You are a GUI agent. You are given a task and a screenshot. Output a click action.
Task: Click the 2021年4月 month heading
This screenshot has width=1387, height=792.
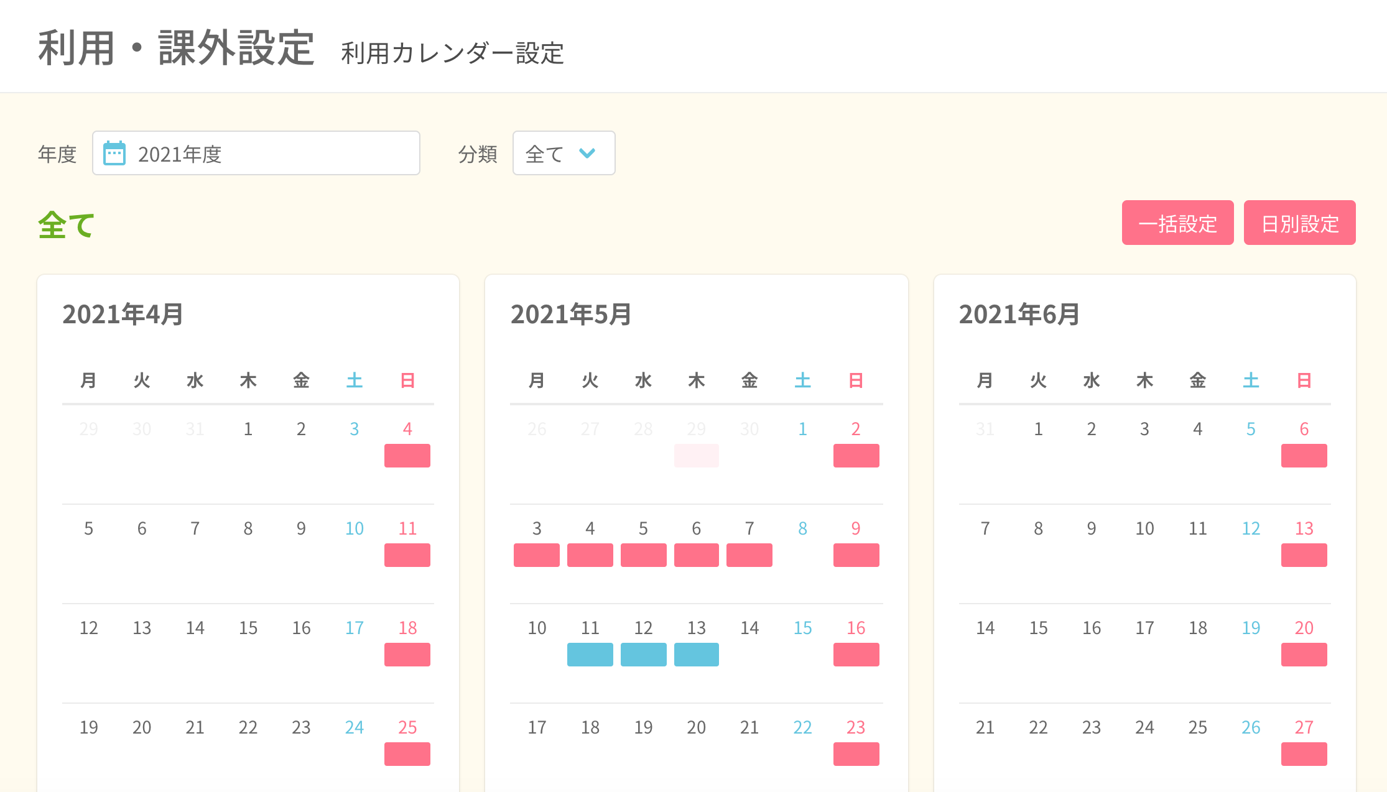pyautogui.click(x=123, y=314)
